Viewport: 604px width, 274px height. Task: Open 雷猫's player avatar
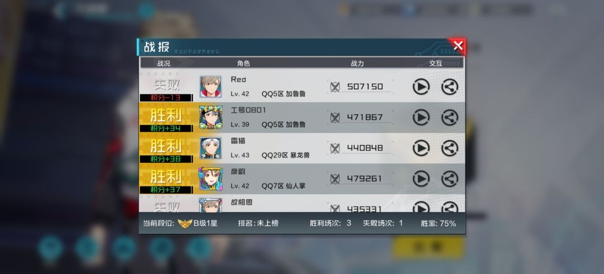point(210,148)
